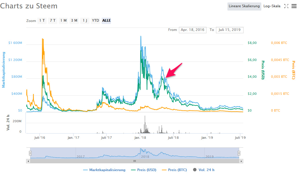Click the Preis (BTC) vertical axis title
The height and width of the screenshot is (174, 302).
(294, 70)
